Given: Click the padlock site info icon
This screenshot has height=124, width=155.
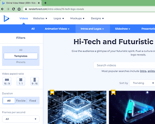Looking at the screenshot, I should click(x=26, y=9).
